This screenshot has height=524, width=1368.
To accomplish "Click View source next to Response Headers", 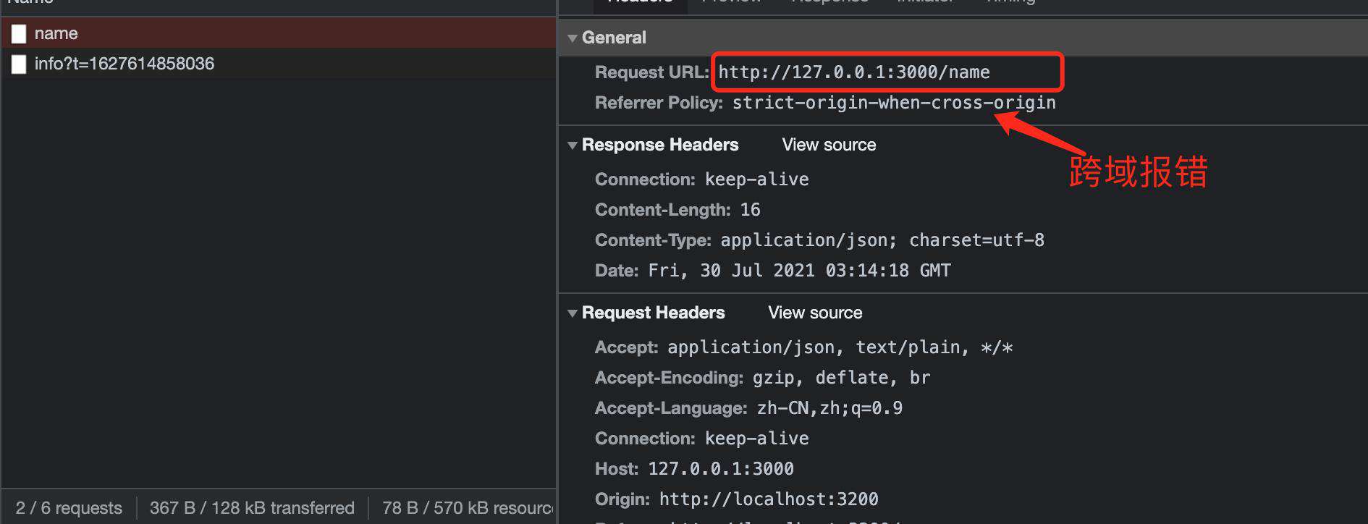I will click(x=829, y=145).
